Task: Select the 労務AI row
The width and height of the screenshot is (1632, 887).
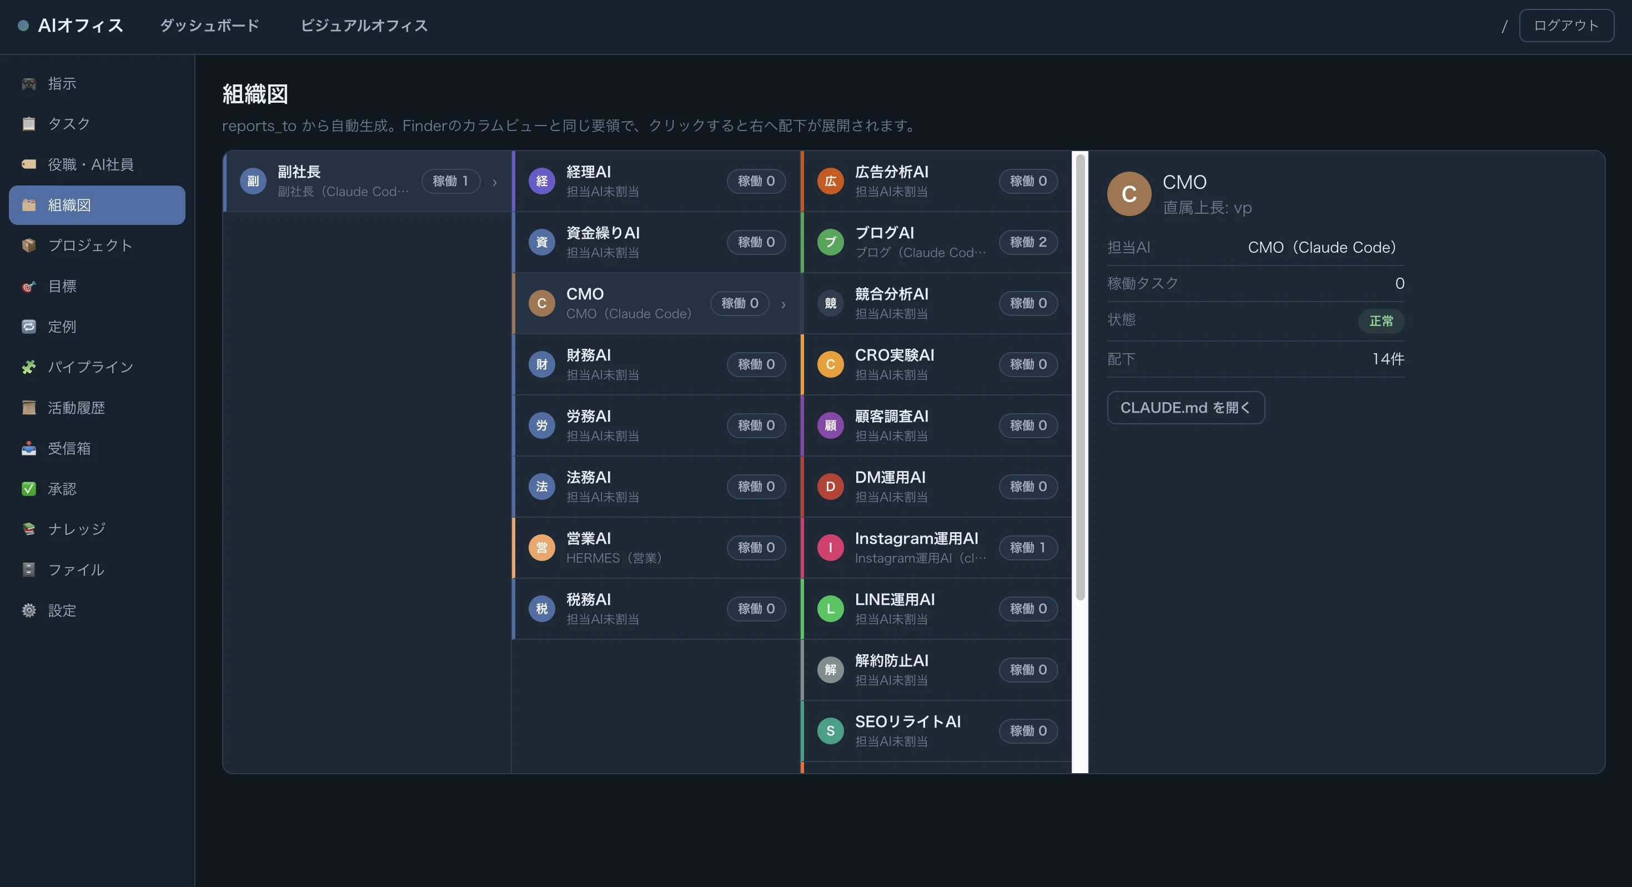Action: 656,426
